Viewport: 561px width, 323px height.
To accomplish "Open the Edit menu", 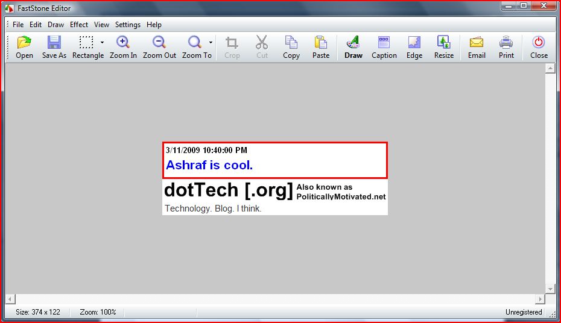I will coord(36,25).
